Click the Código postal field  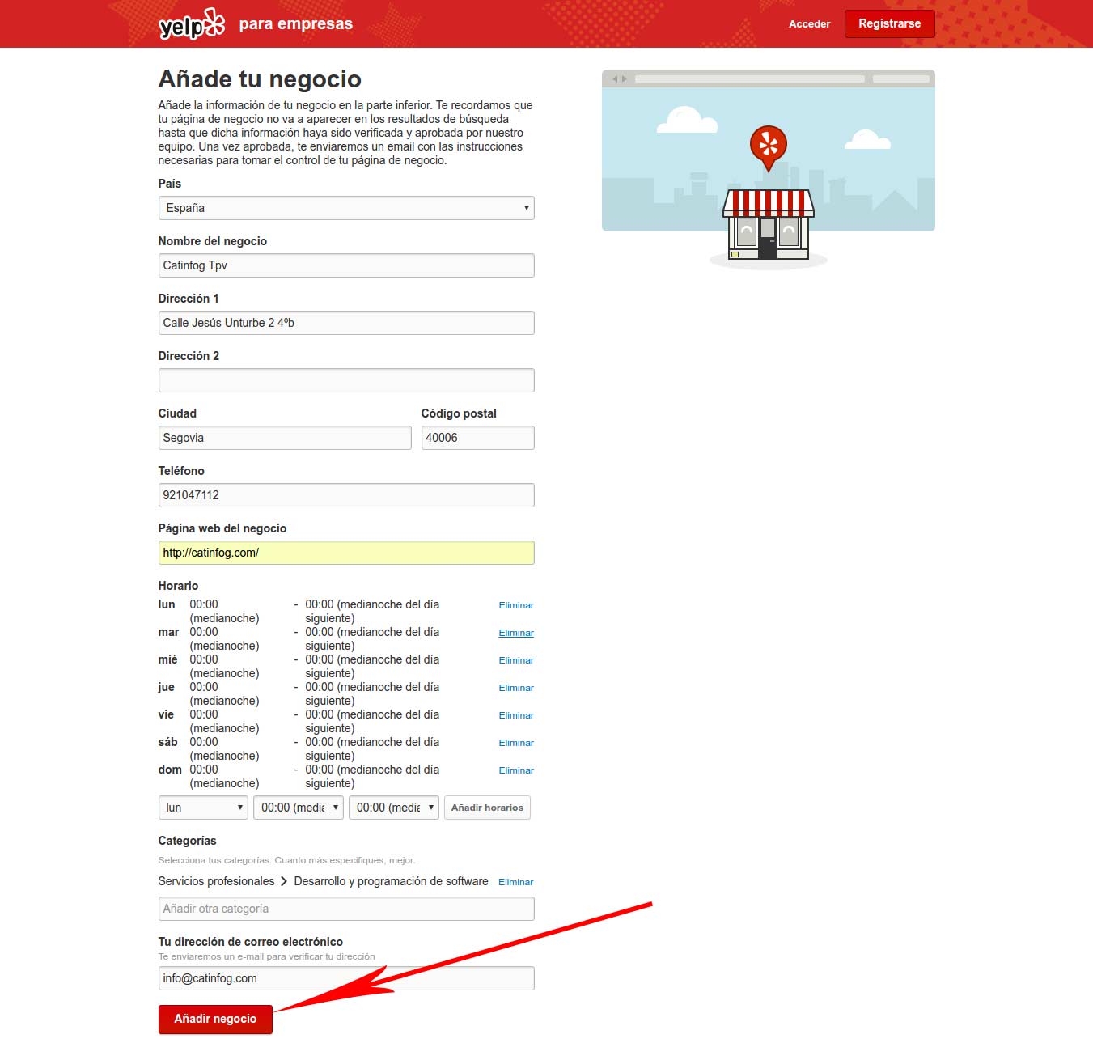coord(477,438)
